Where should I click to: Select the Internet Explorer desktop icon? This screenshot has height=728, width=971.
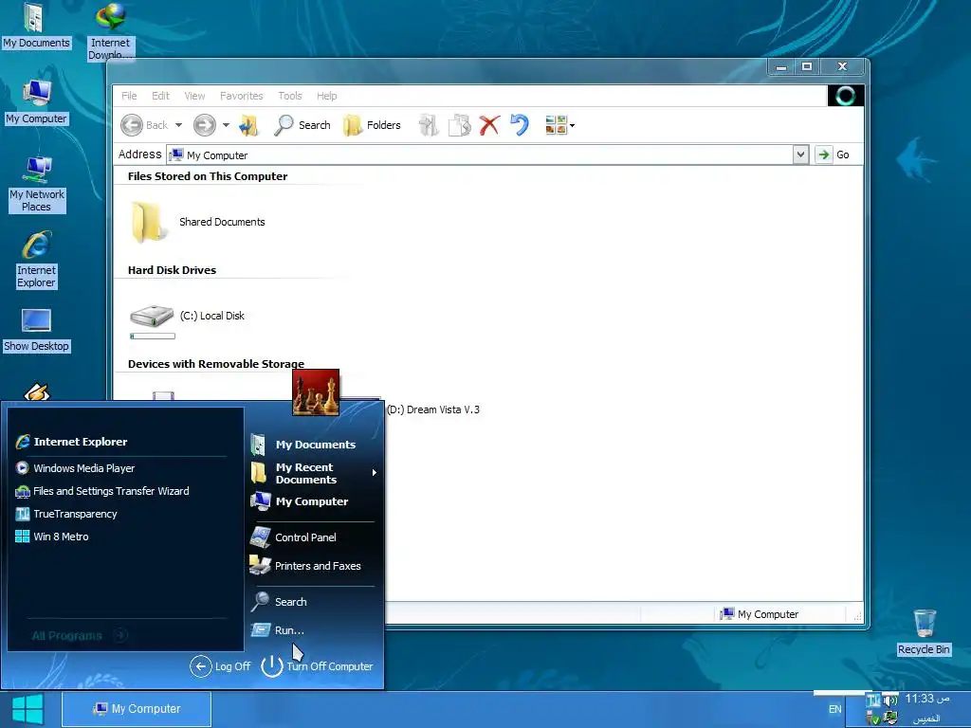37,260
